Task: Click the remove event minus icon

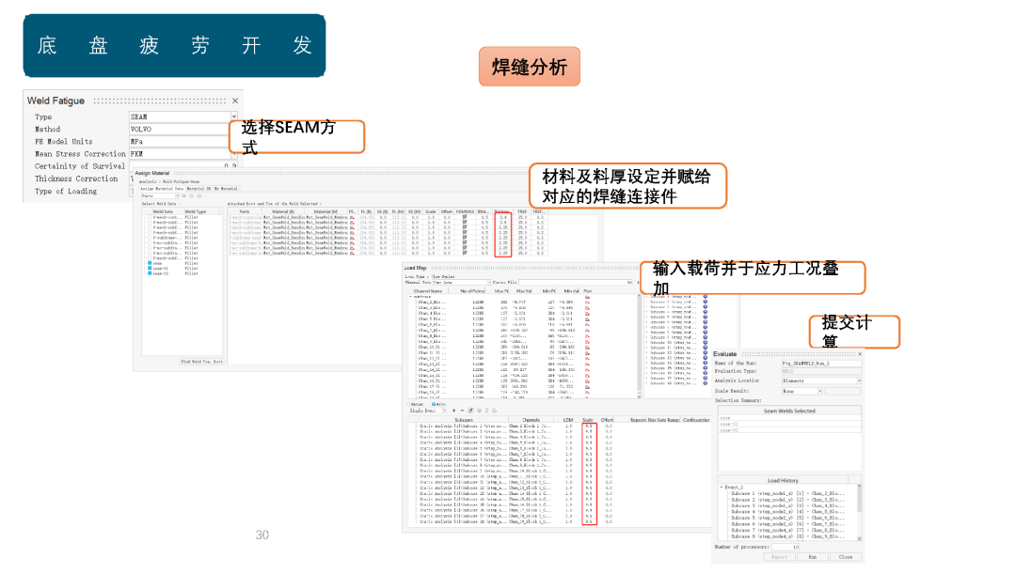Action: 462,411
